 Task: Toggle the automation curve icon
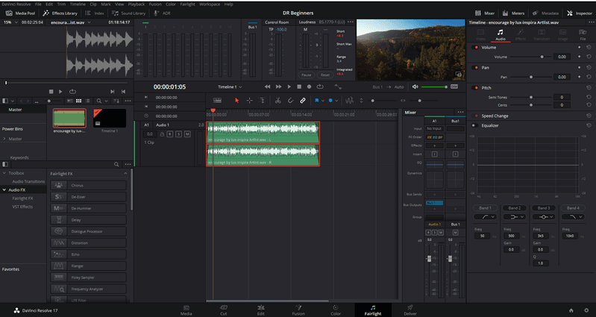click(x=338, y=87)
